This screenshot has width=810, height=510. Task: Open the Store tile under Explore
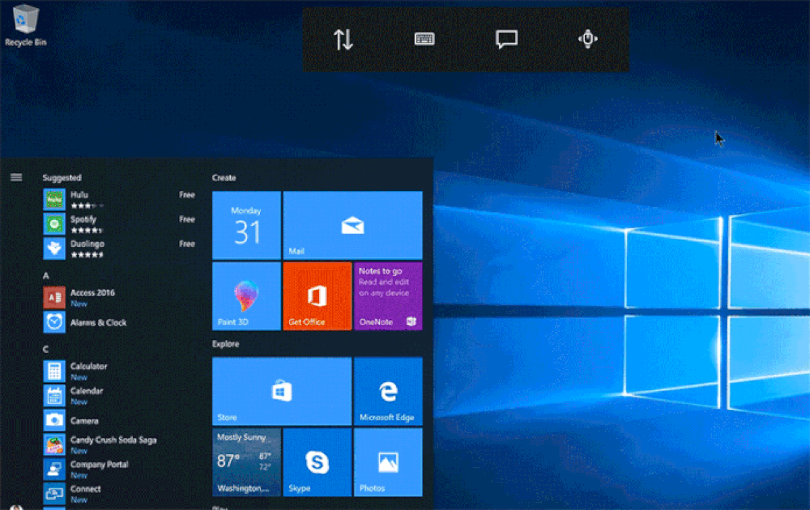point(281,391)
